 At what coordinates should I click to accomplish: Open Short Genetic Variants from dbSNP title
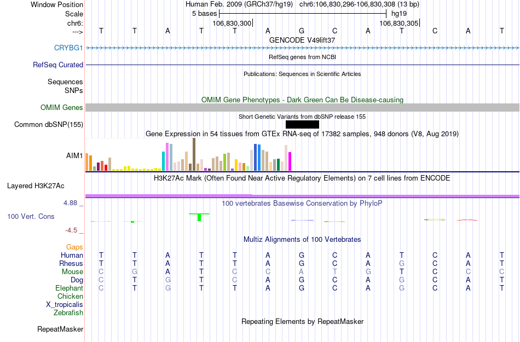(302, 117)
